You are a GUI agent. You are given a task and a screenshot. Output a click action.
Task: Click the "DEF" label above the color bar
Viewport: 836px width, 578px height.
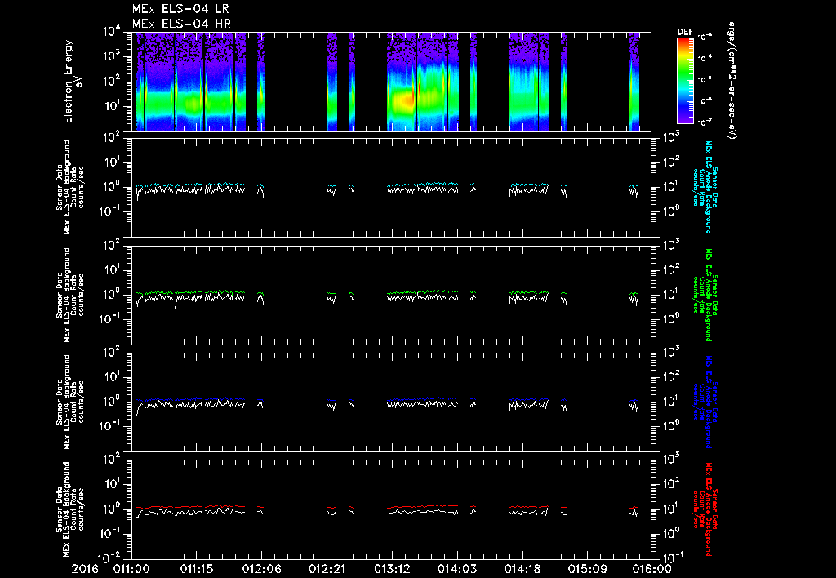tap(685, 32)
